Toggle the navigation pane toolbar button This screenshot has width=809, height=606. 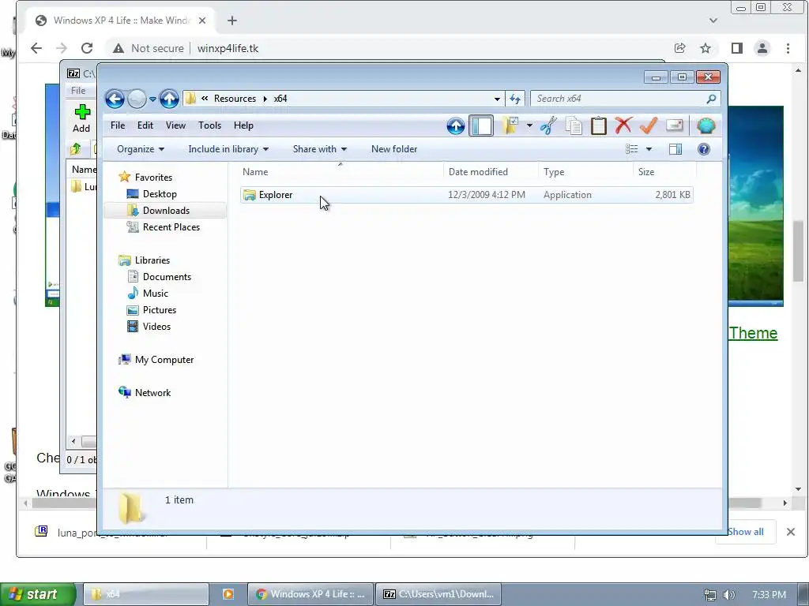481,125
